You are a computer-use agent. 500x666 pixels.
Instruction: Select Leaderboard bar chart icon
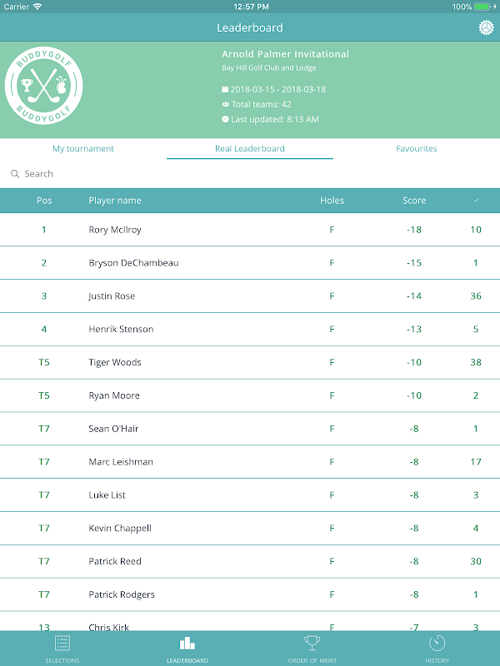click(187, 643)
